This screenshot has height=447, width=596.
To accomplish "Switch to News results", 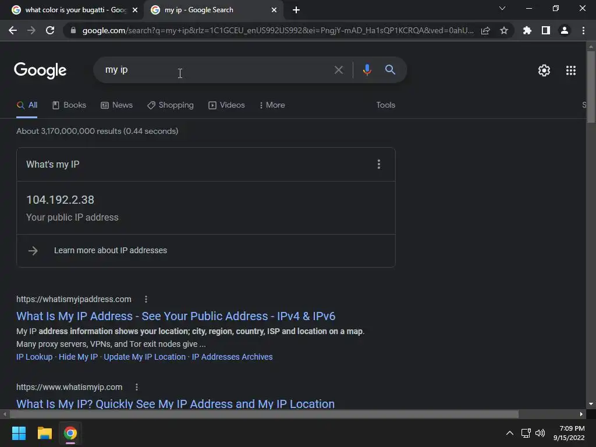I will [116, 105].
